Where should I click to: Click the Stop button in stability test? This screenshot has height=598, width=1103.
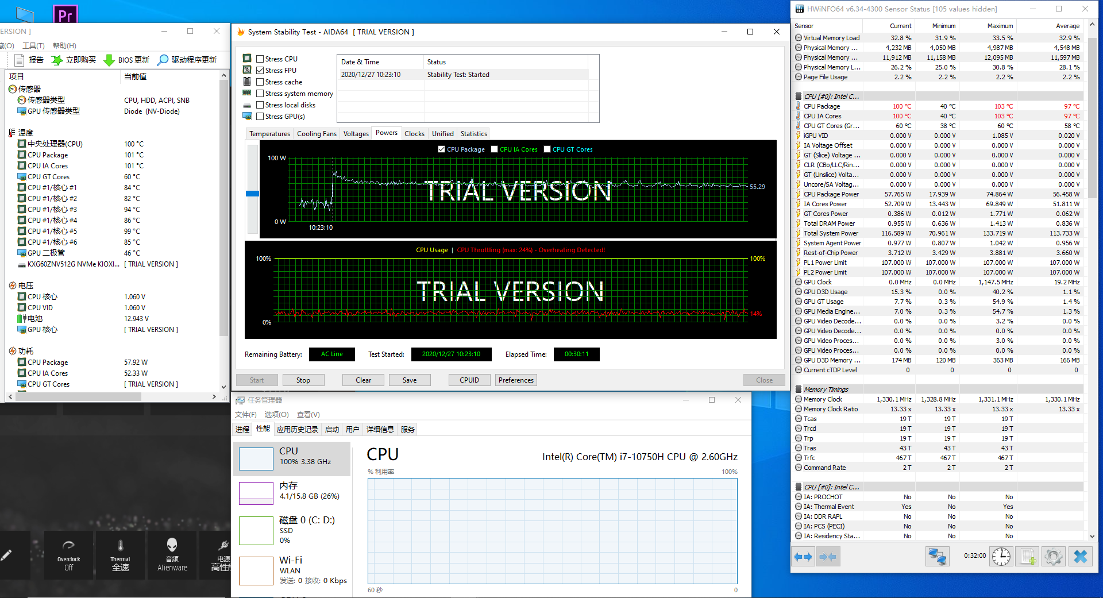point(303,380)
